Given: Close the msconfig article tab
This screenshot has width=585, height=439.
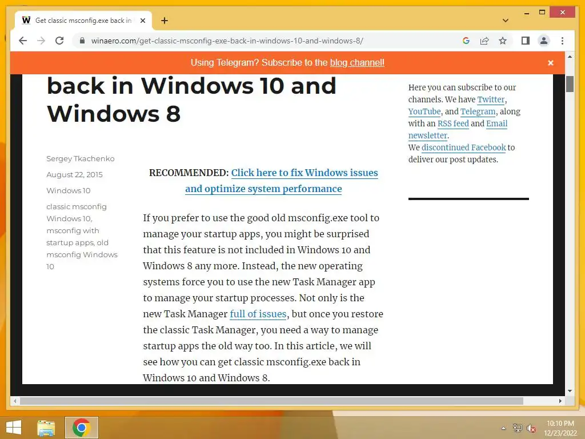Looking at the screenshot, I should point(142,21).
